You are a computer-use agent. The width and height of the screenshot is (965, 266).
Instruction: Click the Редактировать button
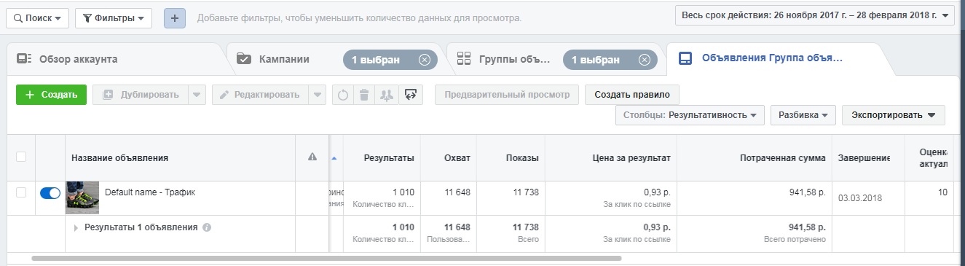tap(260, 95)
